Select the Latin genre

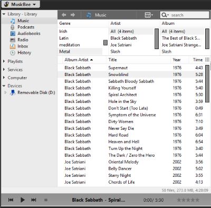click(64, 38)
